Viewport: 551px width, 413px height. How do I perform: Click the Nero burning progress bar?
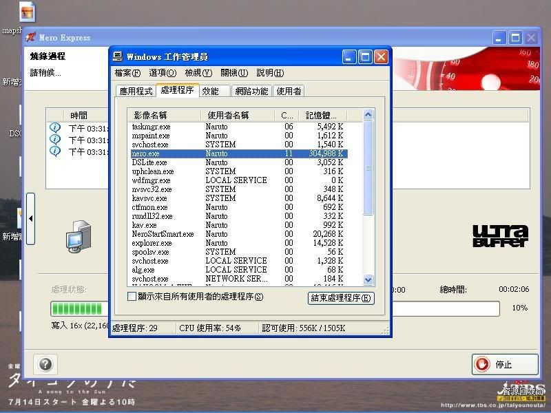click(275, 308)
